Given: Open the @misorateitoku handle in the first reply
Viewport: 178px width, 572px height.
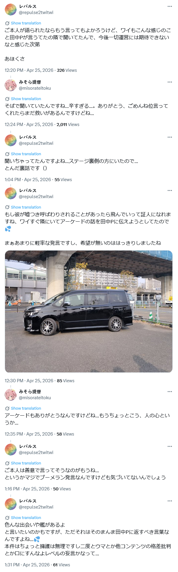Looking at the screenshot, I should (35, 88).
